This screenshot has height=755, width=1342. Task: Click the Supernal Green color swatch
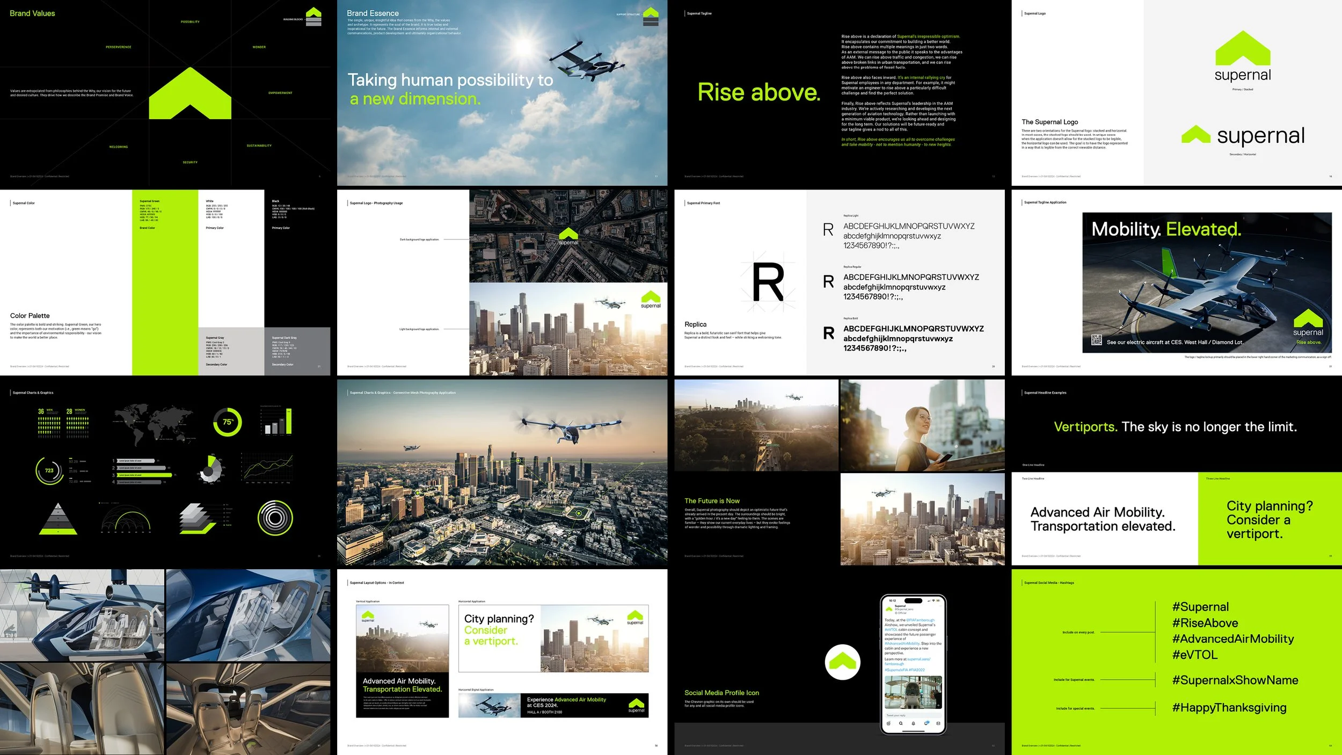tap(165, 282)
